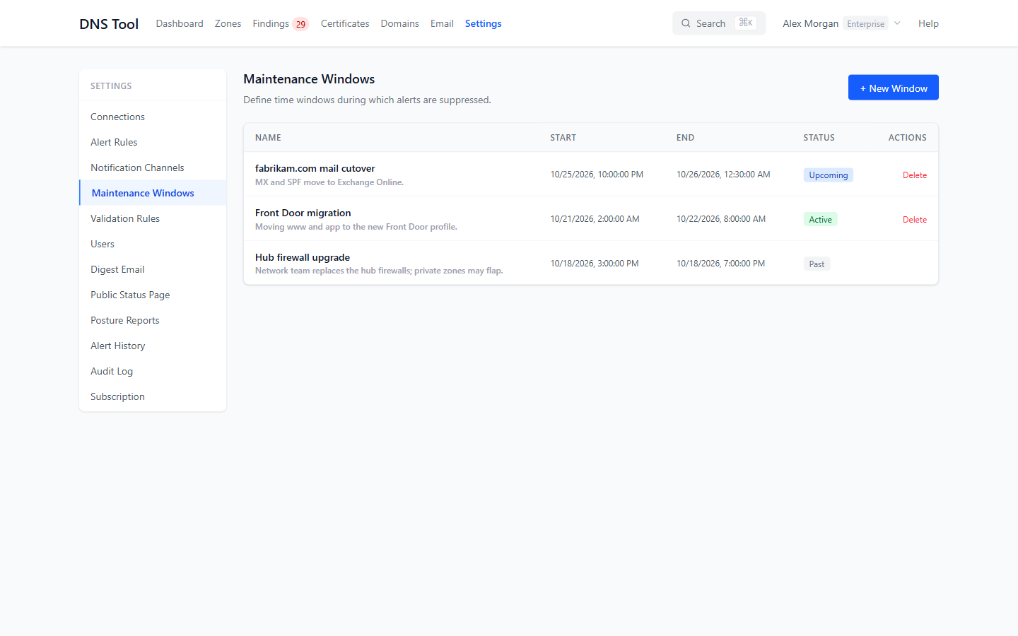
Task: Go to Subscription settings
Action: (153, 396)
